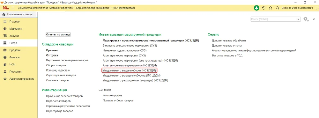Open the Закупки section
319x118 pixels.
19,36
